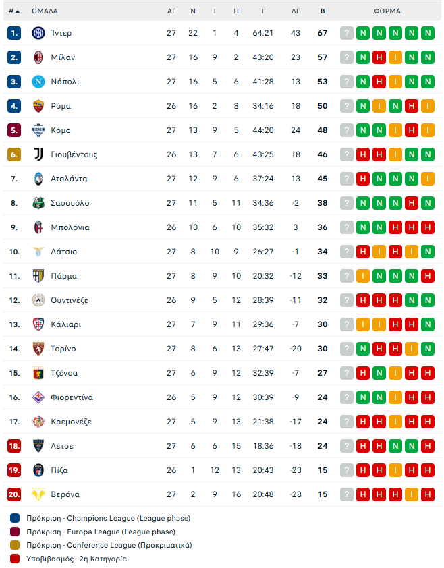444x568 pixels.
Task: Click Ίντερ's grey question mark form badge
Action: tap(347, 33)
